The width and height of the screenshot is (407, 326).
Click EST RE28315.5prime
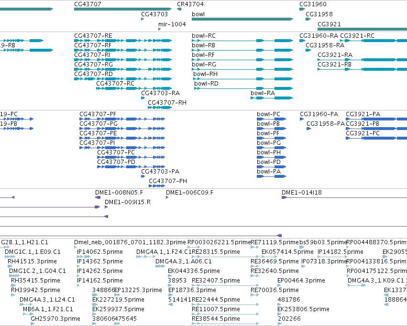(216, 252)
